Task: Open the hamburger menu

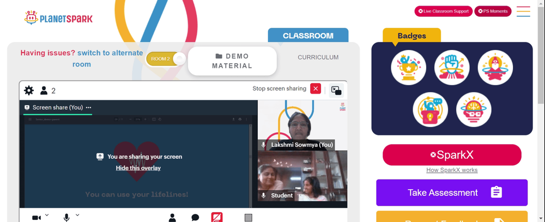Action: click(x=523, y=11)
